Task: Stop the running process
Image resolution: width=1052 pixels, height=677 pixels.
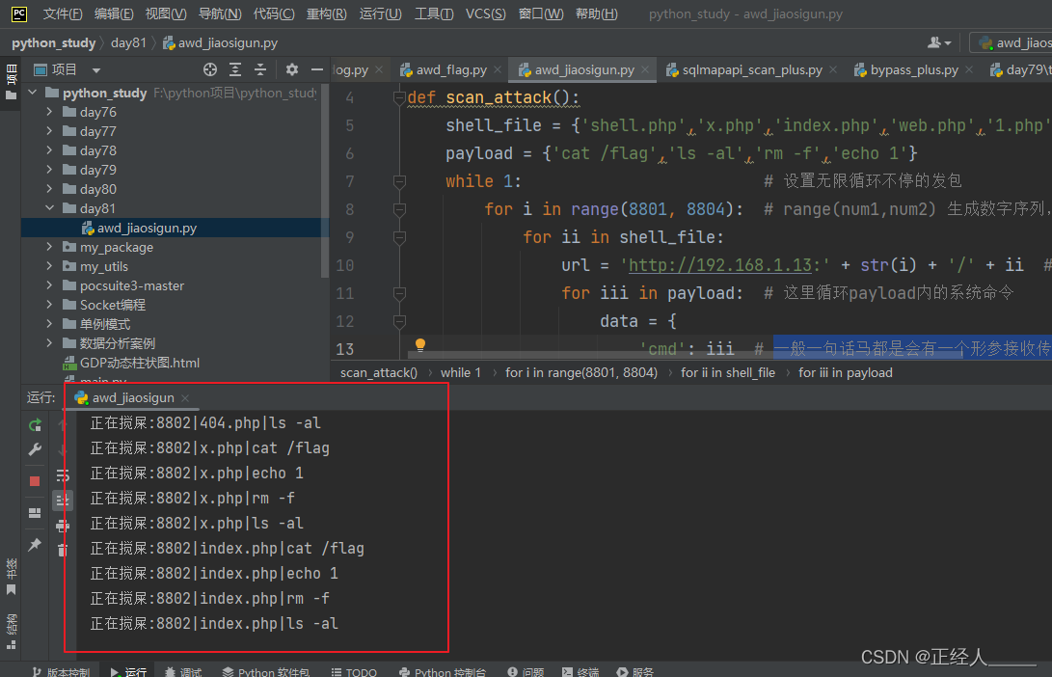Action: click(x=35, y=481)
